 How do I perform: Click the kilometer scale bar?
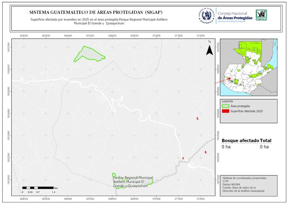38,187
